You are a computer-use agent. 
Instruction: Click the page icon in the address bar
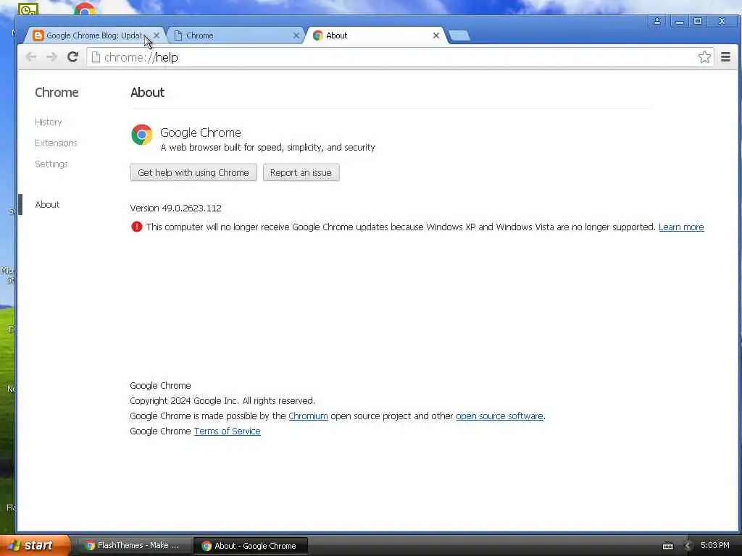coord(96,57)
